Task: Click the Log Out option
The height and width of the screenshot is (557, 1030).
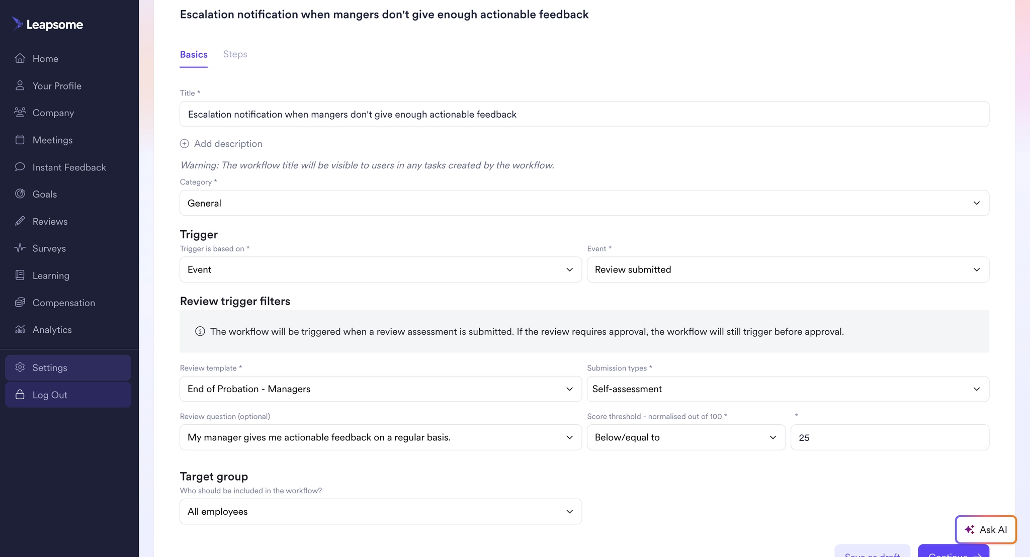Action: coord(49,395)
